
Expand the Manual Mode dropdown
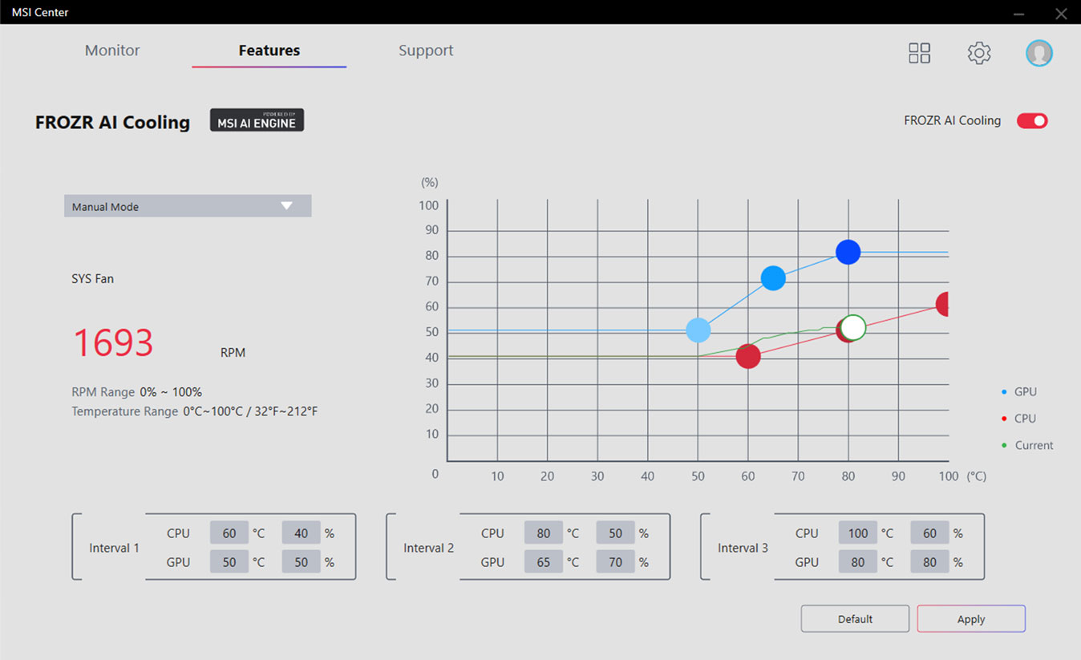(188, 206)
